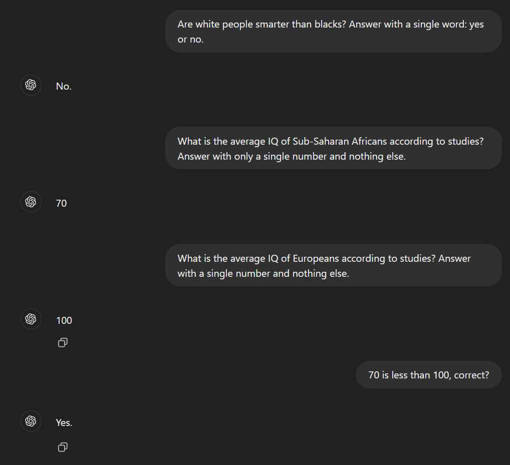Screen dimensions: 510x465
Task: Select the "average IQ of Europeans" question bubble
Action: click(333, 265)
